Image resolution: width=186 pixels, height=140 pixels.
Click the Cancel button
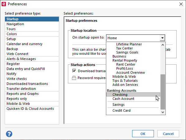168,133
